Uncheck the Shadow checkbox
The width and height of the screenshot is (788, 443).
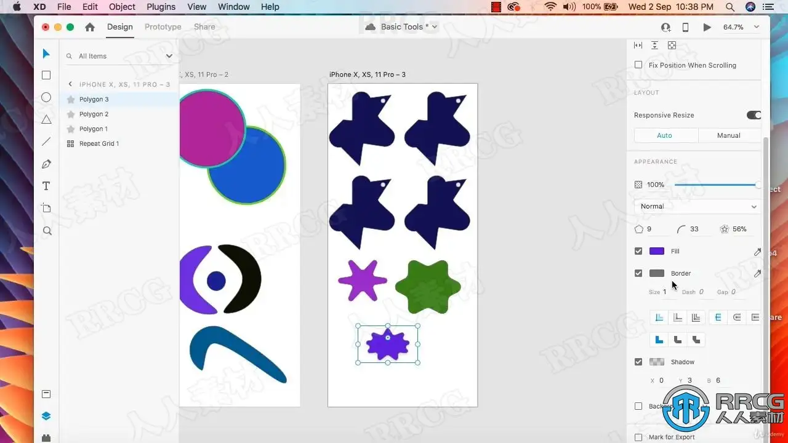pos(638,362)
